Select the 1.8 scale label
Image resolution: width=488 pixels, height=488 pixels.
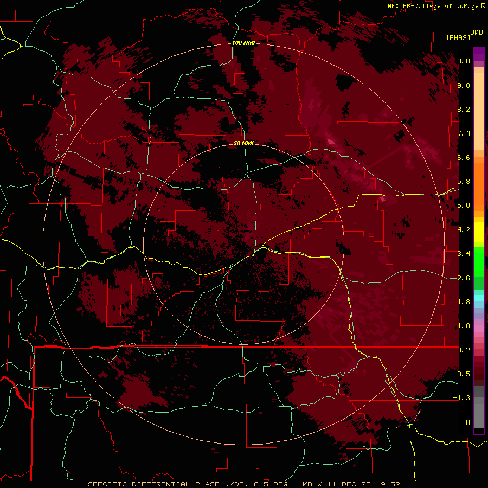coord(464,302)
